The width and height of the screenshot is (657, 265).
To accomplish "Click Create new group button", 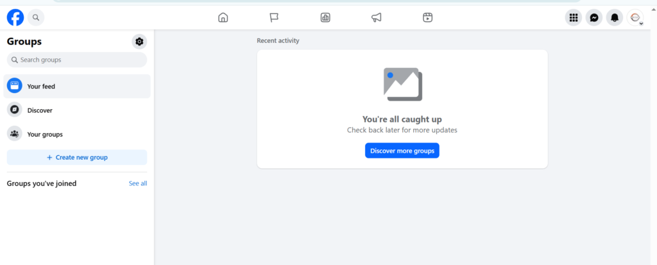I will [x=77, y=157].
